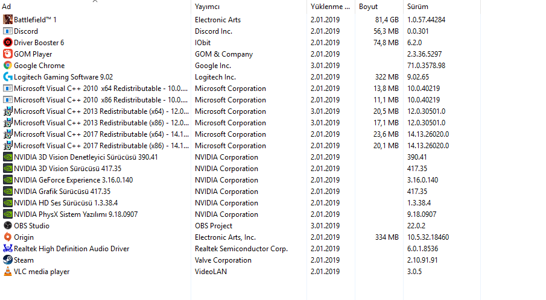Click the size value 322 MB
This screenshot has height=300, width=546.
click(387, 77)
